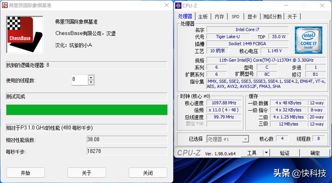Click the 汉化: 坑爹的小A credit text
The height and width of the screenshot is (183, 332).
[x=74, y=45]
